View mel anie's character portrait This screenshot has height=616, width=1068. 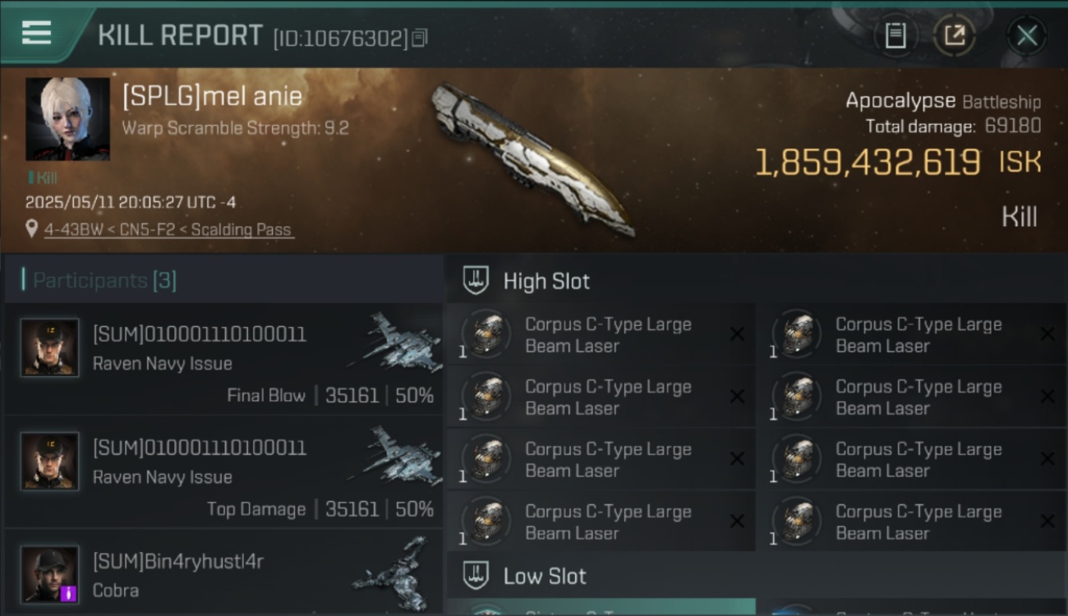pos(67,119)
